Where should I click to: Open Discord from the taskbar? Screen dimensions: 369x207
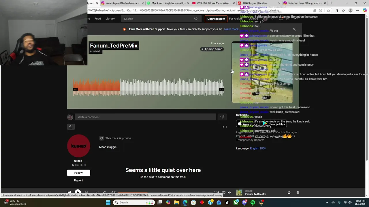[244, 202]
